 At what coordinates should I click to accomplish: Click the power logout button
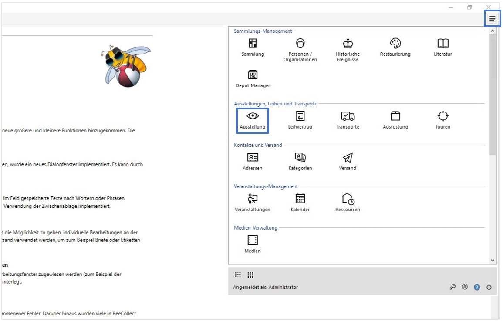pos(489,287)
